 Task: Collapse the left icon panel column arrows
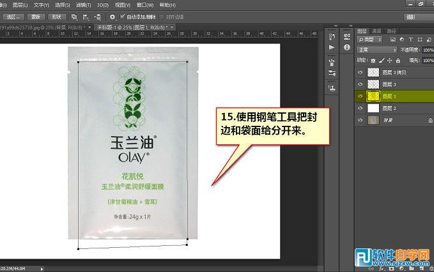[x=336, y=26]
